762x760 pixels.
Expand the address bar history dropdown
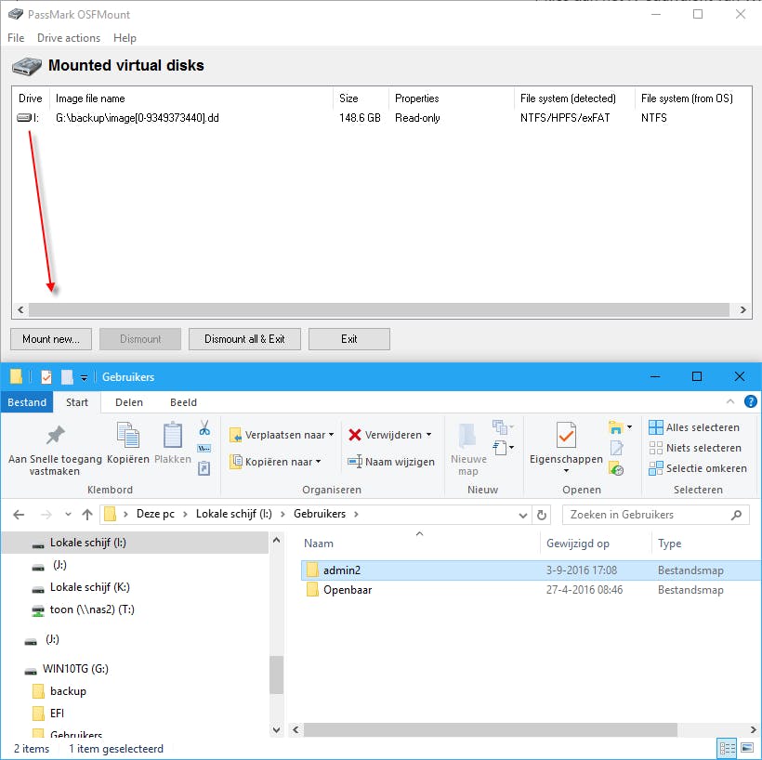click(522, 515)
